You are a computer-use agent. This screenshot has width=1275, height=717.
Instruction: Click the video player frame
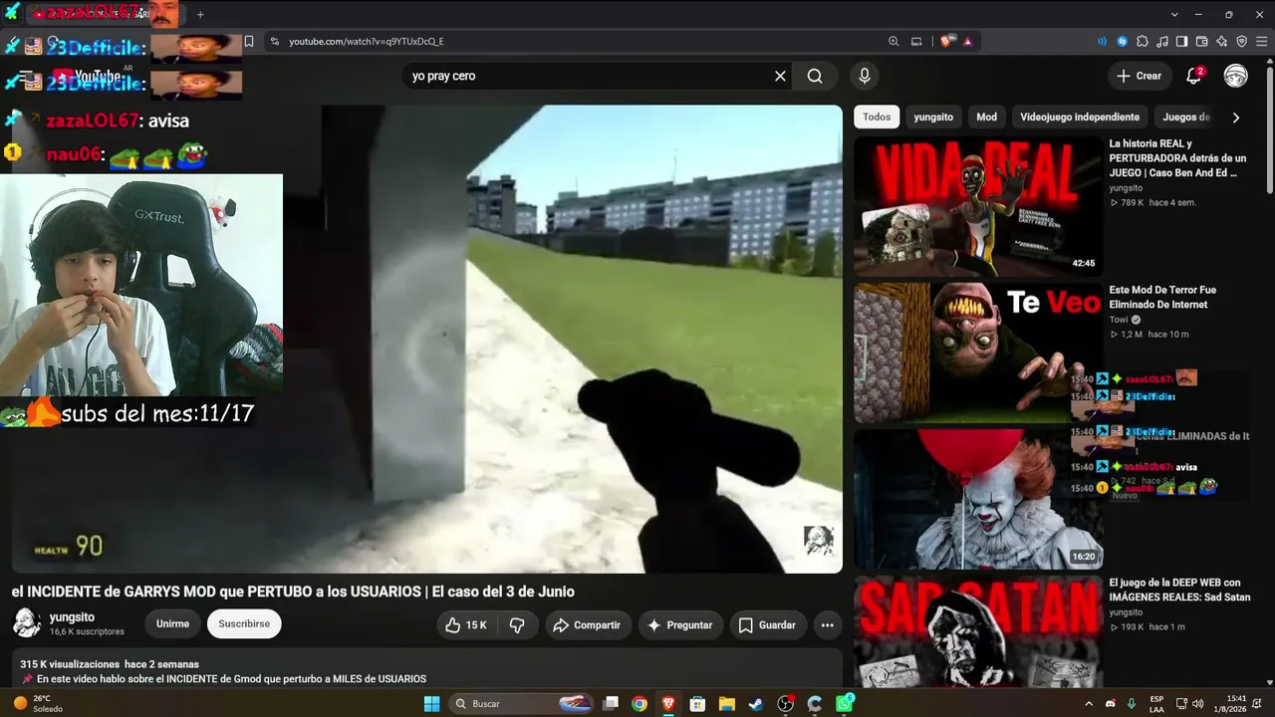(426, 339)
